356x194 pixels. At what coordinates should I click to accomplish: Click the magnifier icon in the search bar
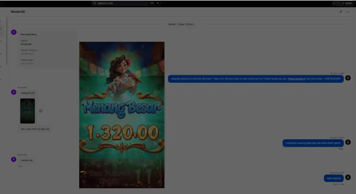click(95, 3)
